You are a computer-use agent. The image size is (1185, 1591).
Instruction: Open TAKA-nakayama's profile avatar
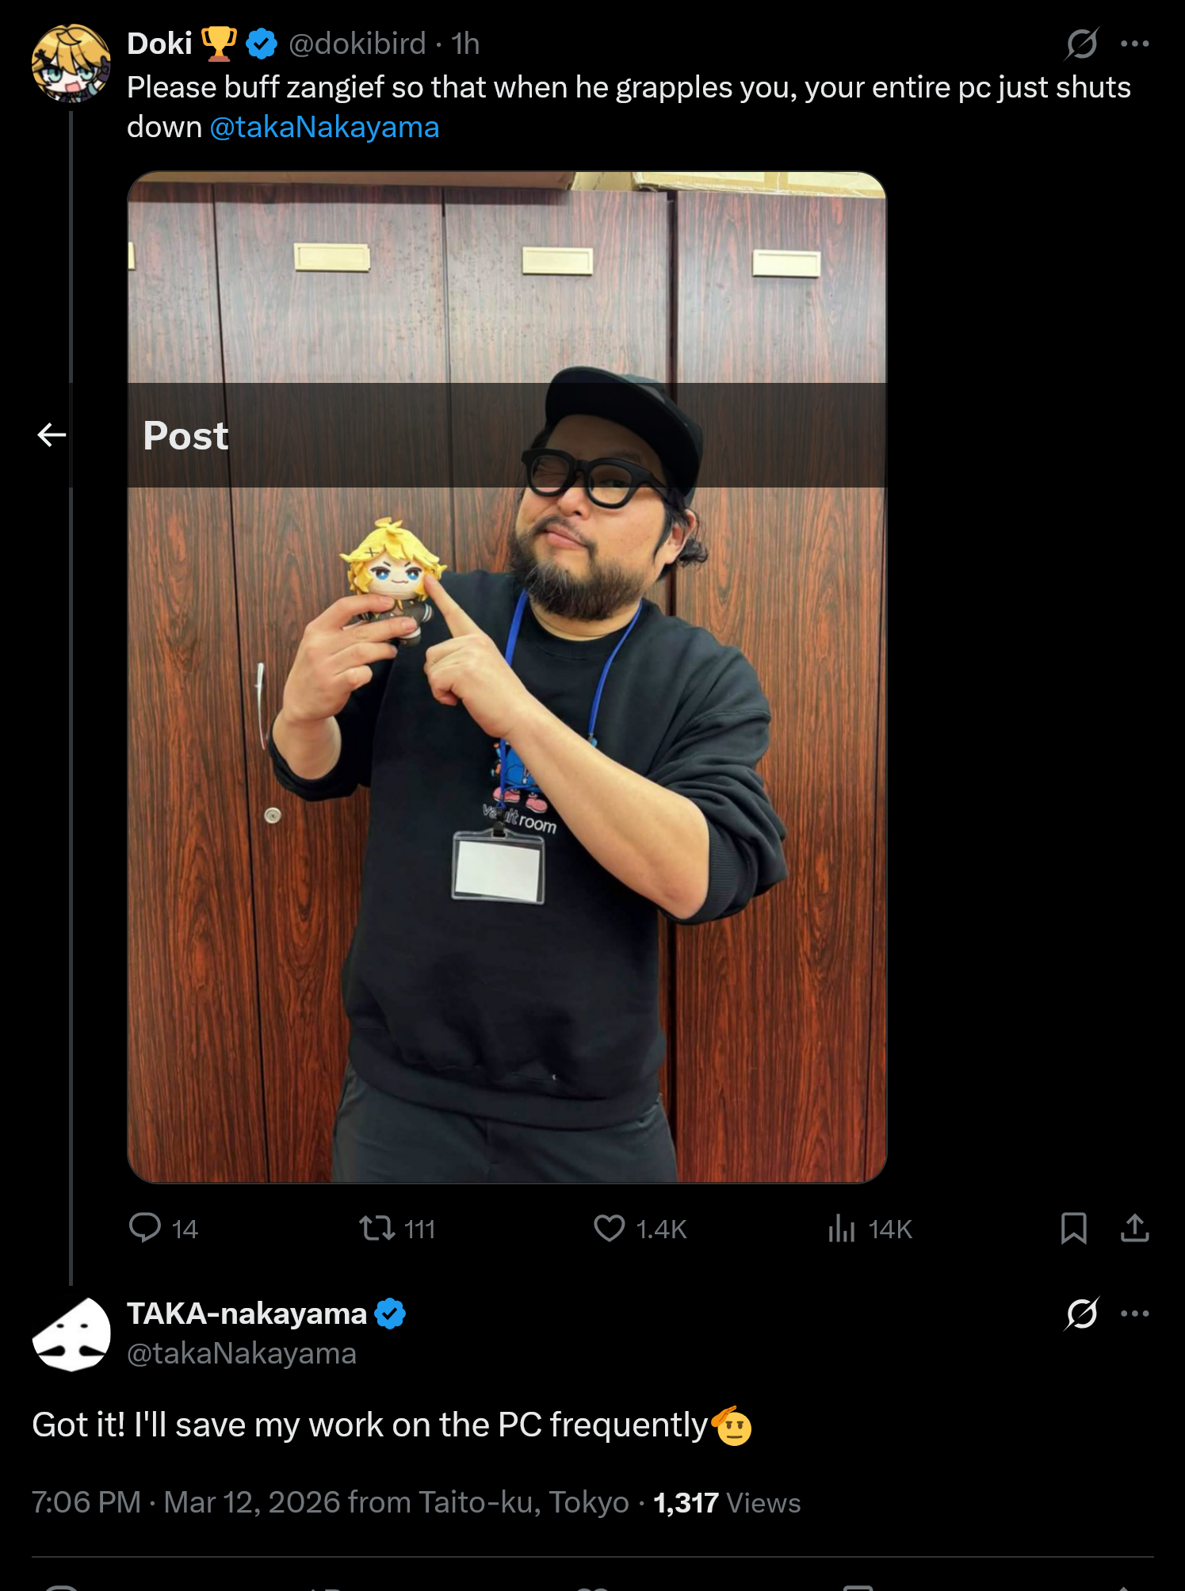tap(71, 1334)
